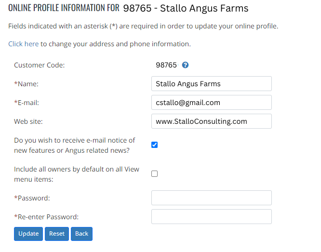This screenshot has width=321, height=252.
Task: Open the Click here address change link
Action: tap(23, 44)
